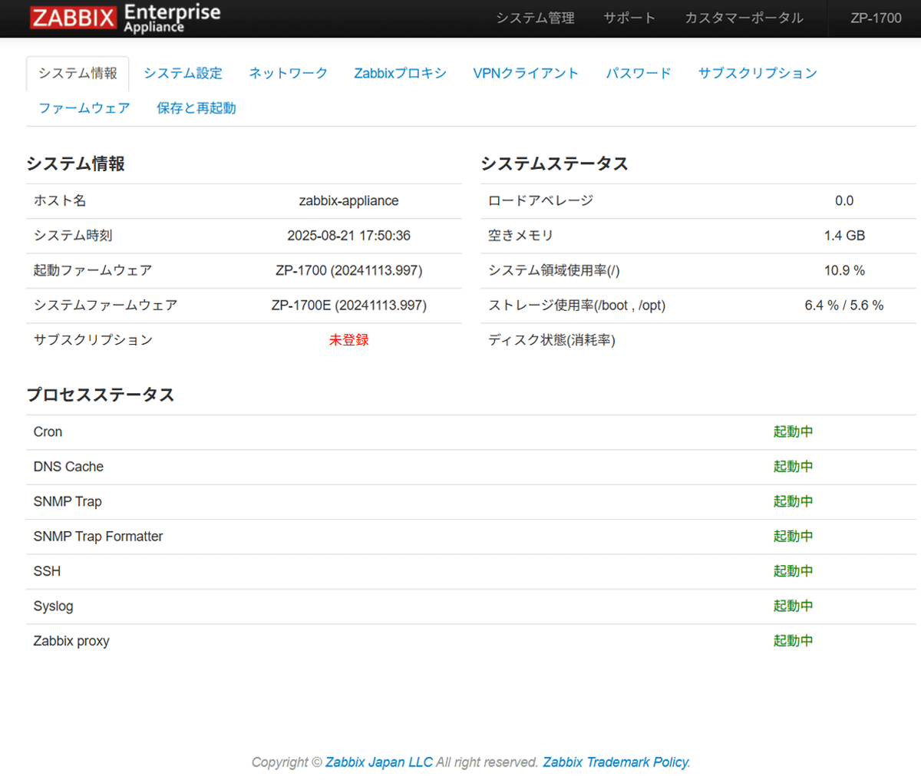Click the hostname zabbix-appliance value

(x=348, y=200)
